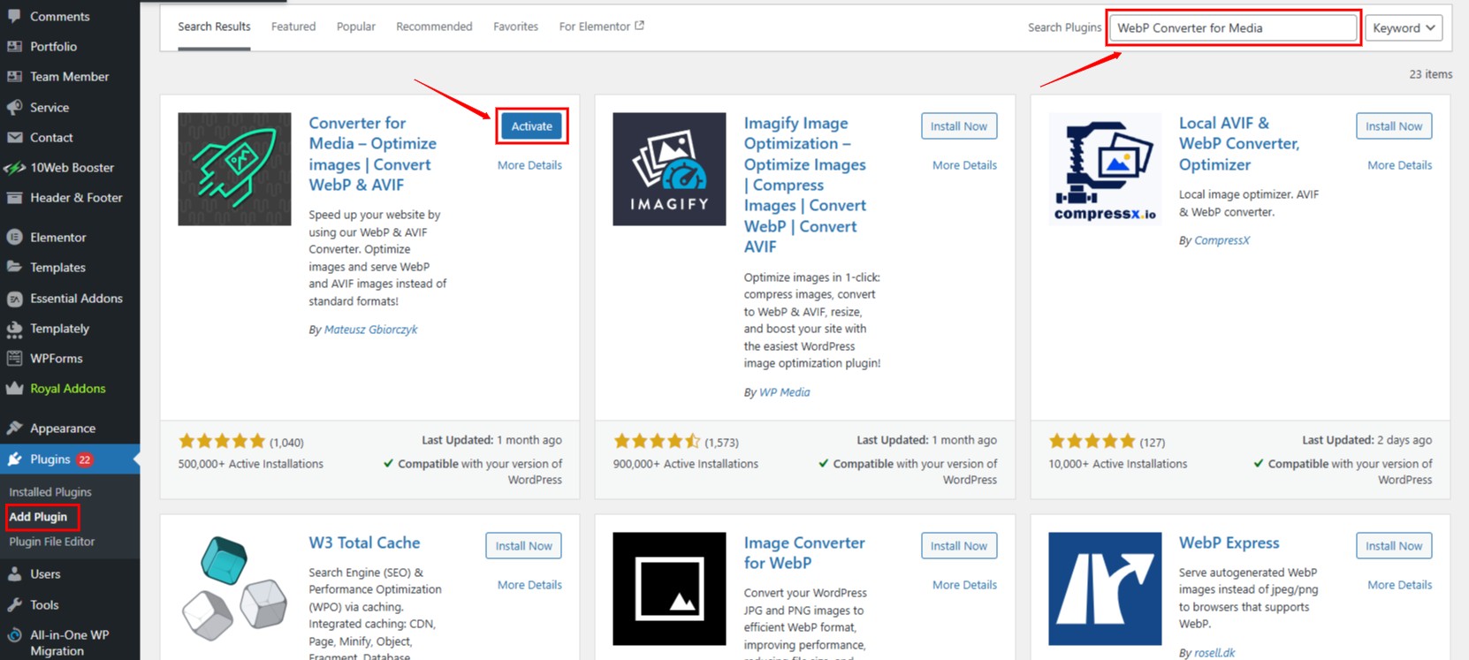The height and width of the screenshot is (660, 1469).
Task: Click the Header & Footer icon
Action: pyautogui.click(x=14, y=198)
